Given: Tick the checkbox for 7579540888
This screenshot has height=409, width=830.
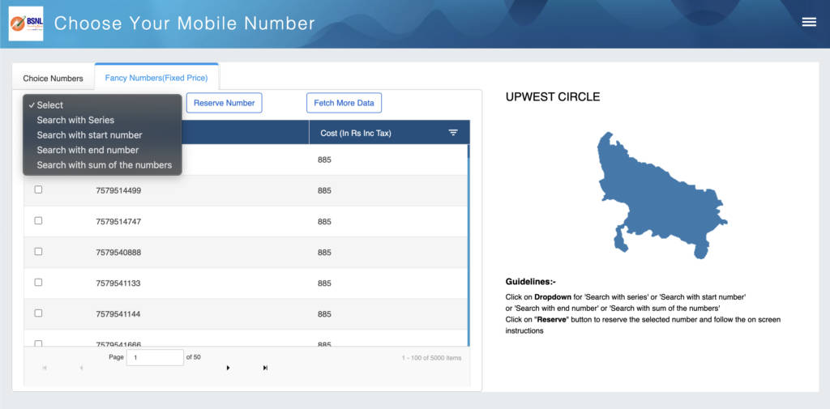Looking at the screenshot, I should [38, 251].
